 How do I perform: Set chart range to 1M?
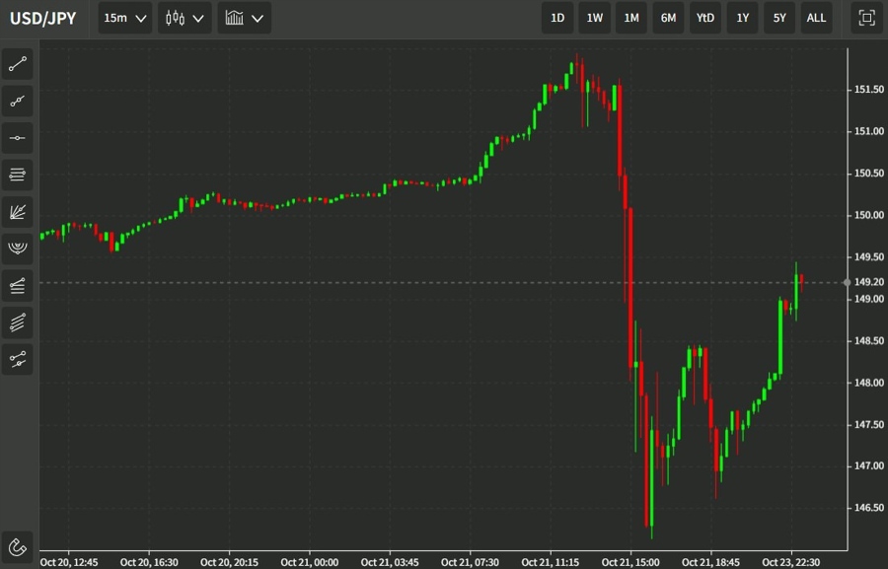coord(631,18)
